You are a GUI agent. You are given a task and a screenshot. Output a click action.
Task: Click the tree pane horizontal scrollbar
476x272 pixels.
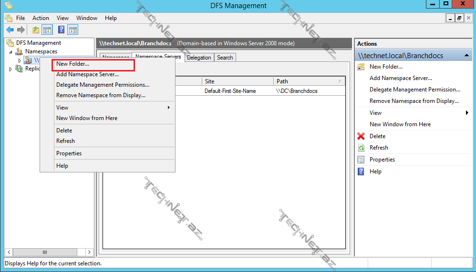(45, 252)
